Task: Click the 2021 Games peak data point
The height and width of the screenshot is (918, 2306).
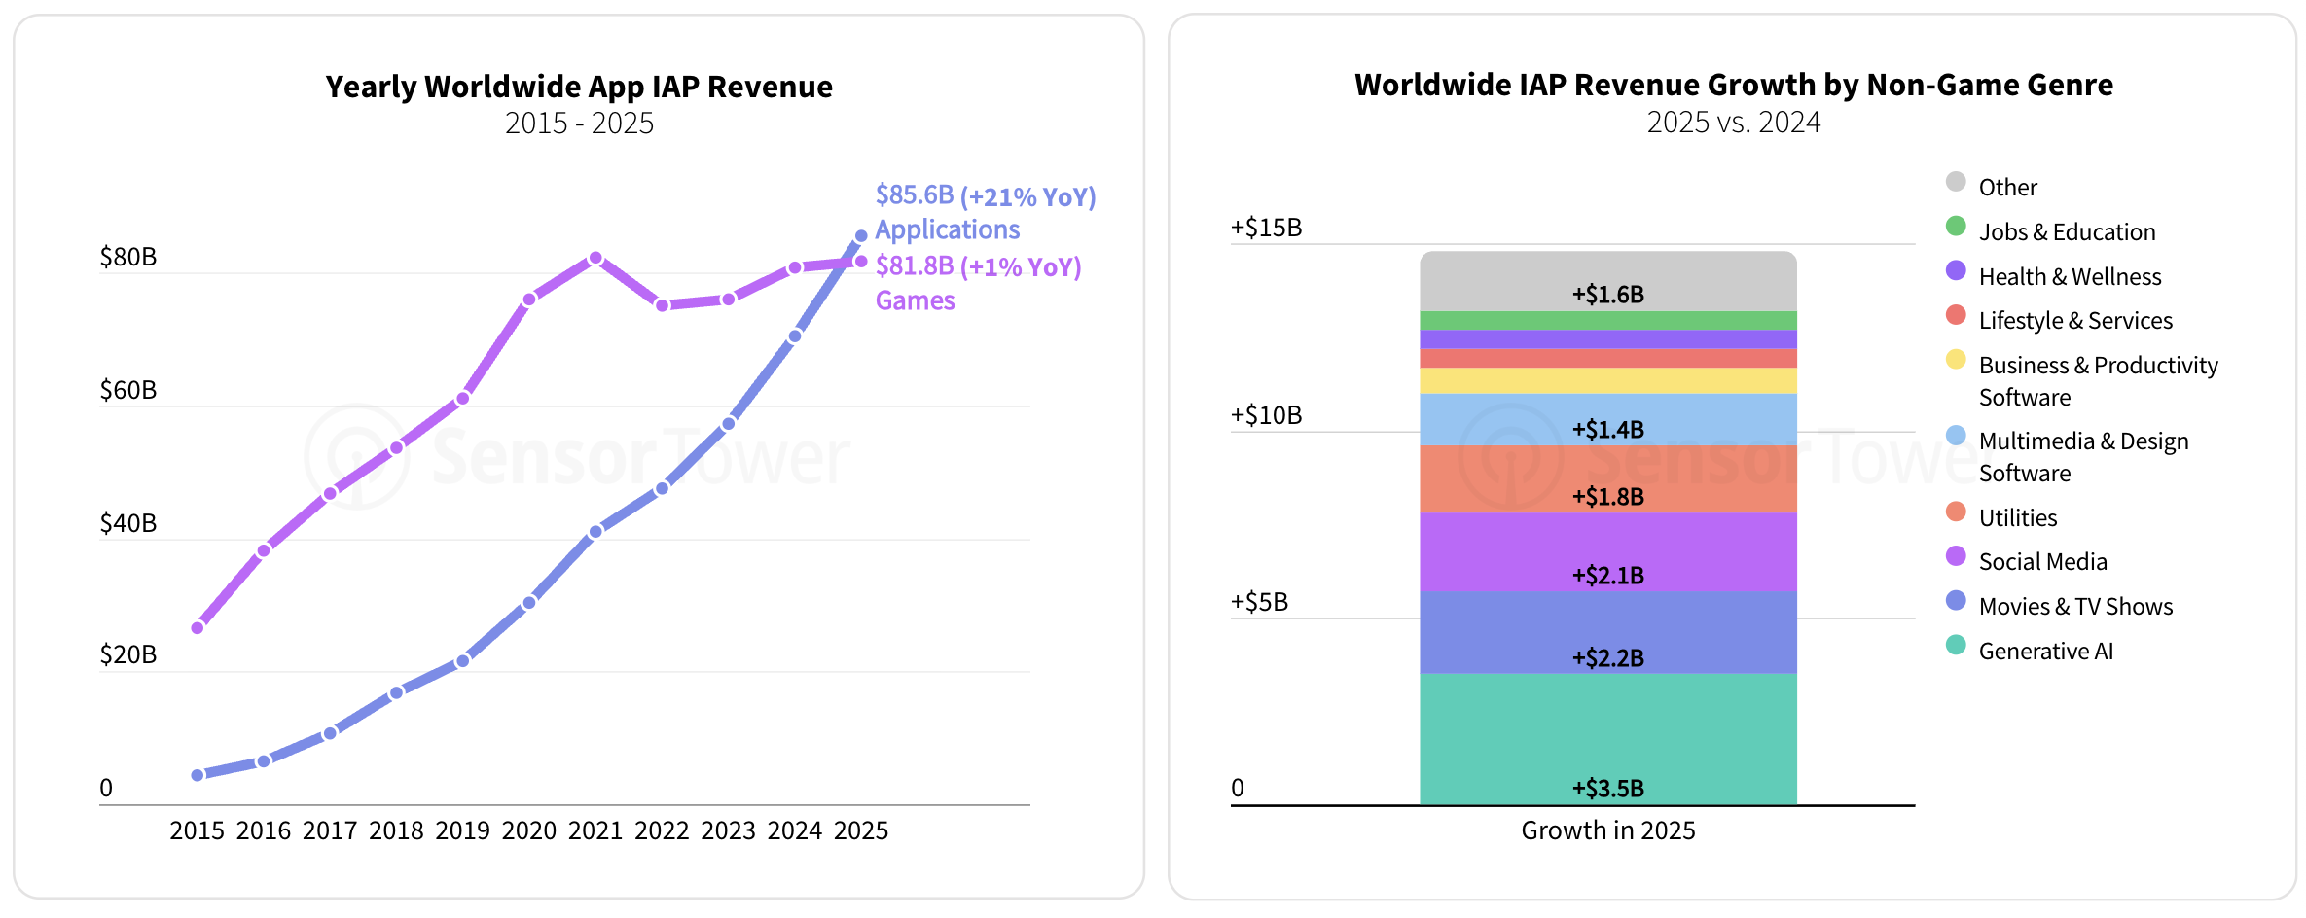Action: tap(595, 258)
